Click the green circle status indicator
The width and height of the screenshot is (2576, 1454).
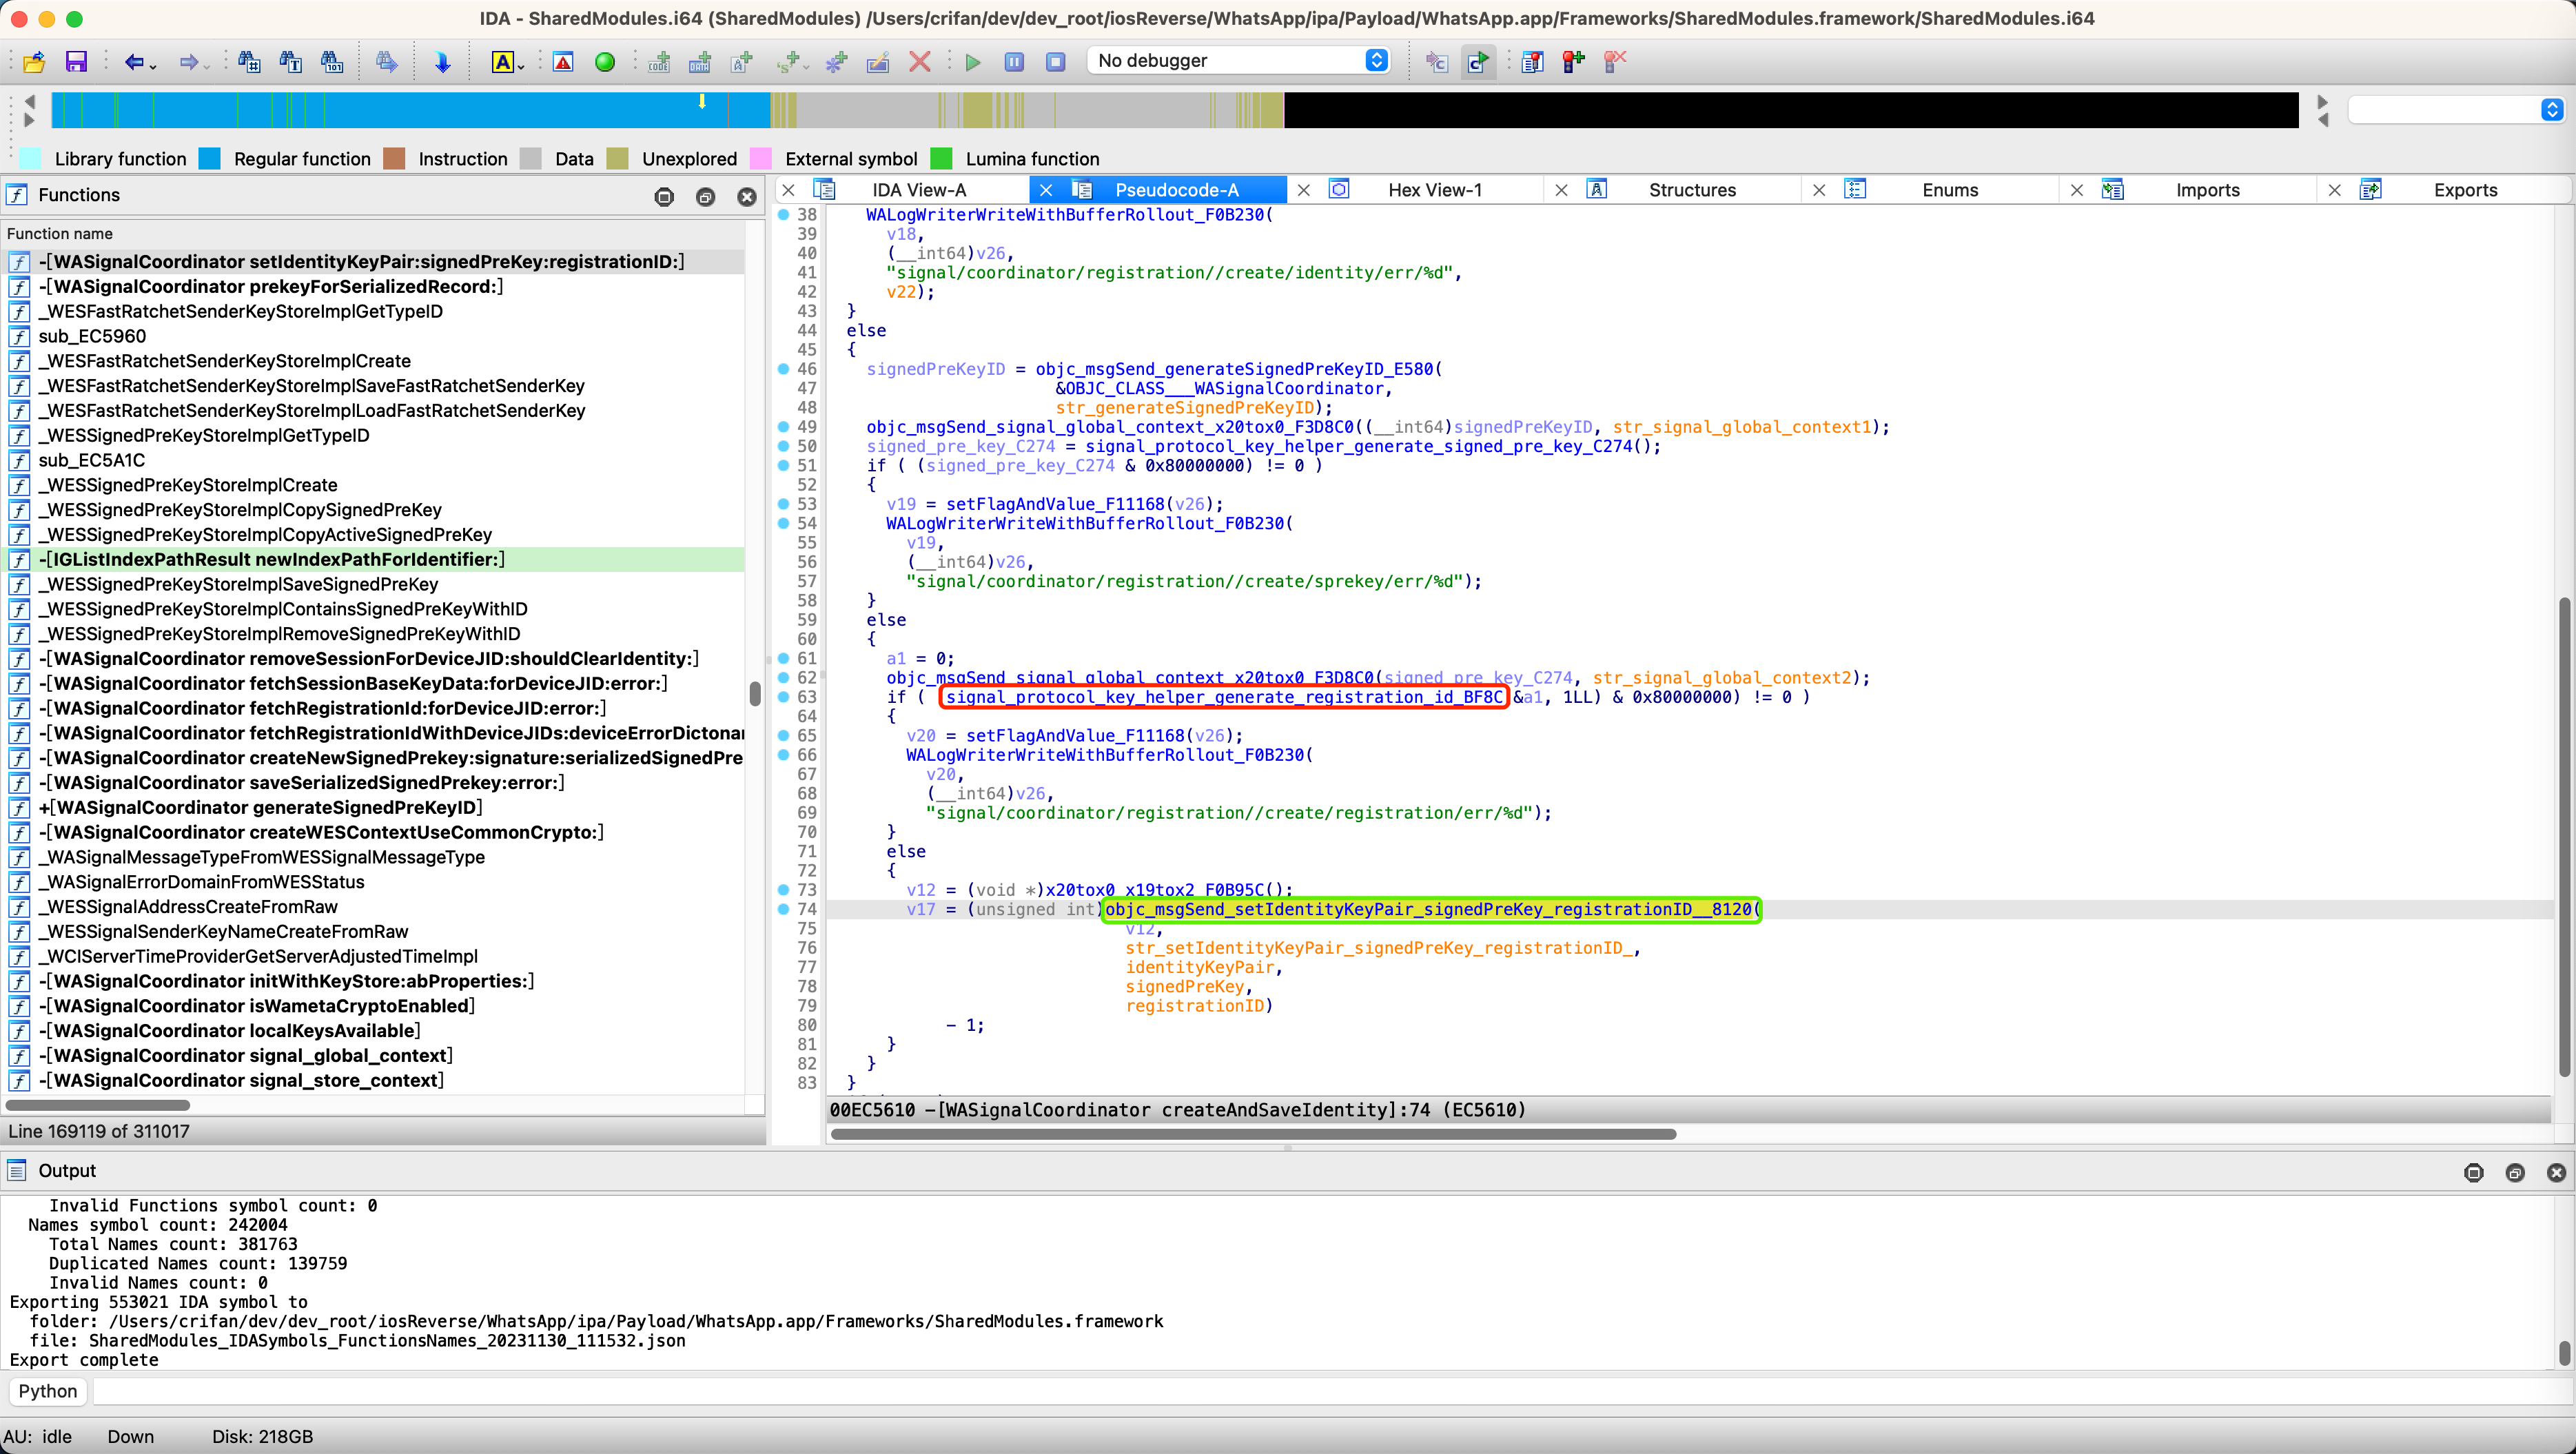click(x=605, y=62)
